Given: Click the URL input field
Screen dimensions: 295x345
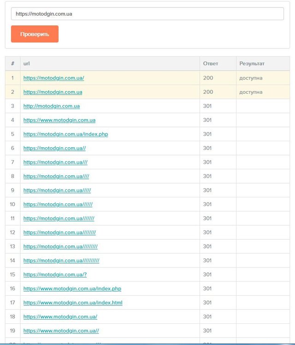Looking at the screenshot, I should point(147,14).
